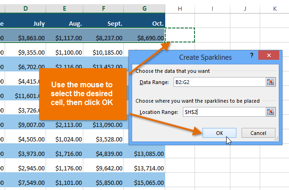The image size is (289, 190).
Task: Select cell with $1,101.00
Action: 65,180
